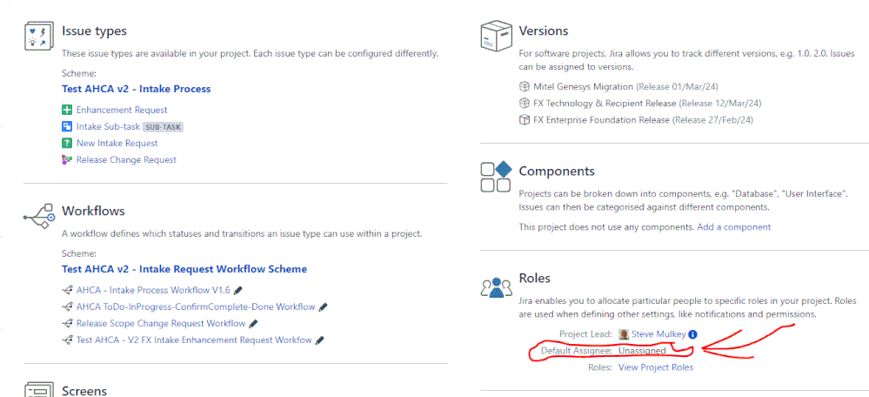
Task: Open AHCA ToDo-InProgress-ConfirmComplete-Done Workflow link
Action: click(x=196, y=306)
